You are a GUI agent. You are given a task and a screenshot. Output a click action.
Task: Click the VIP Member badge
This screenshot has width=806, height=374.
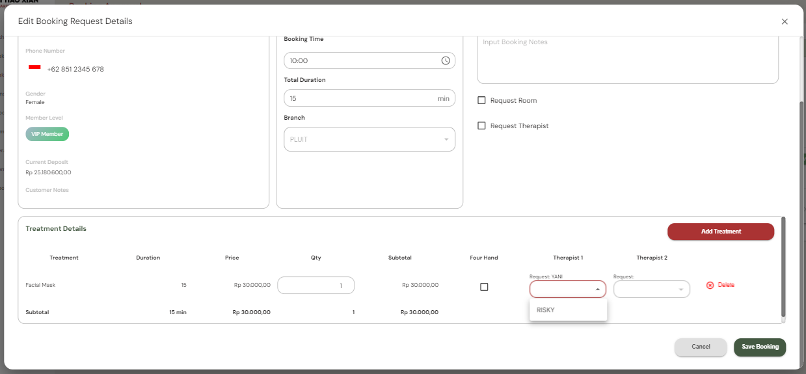tap(47, 134)
